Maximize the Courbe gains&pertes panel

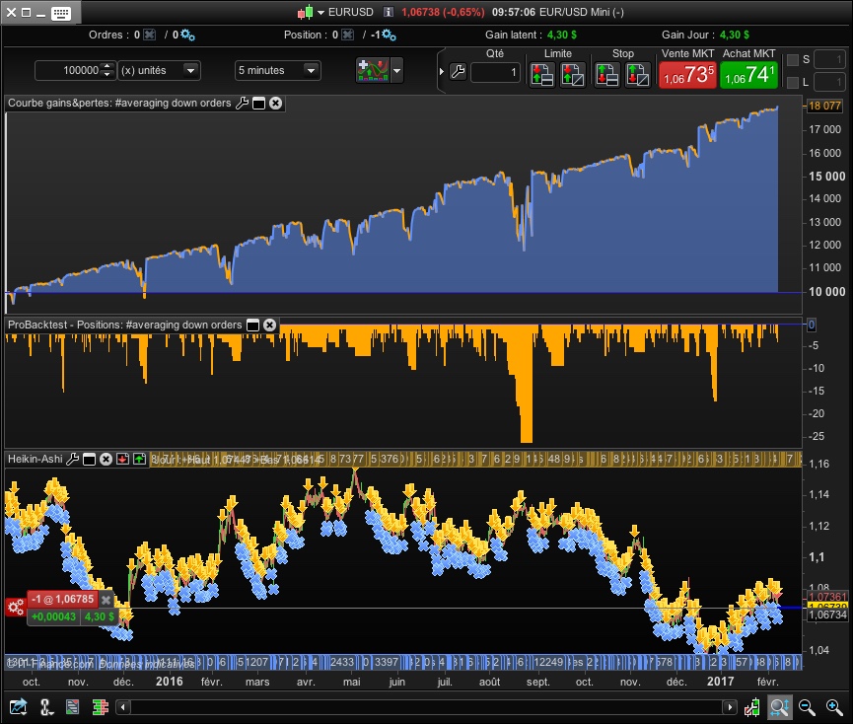pyautogui.click(x=259, y=104)
